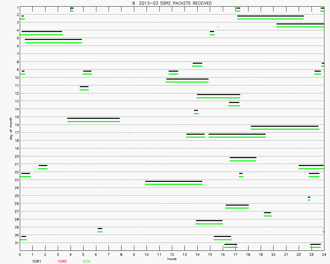
Task: Select the green EUVI legend label
Action: tap(87, 261)
